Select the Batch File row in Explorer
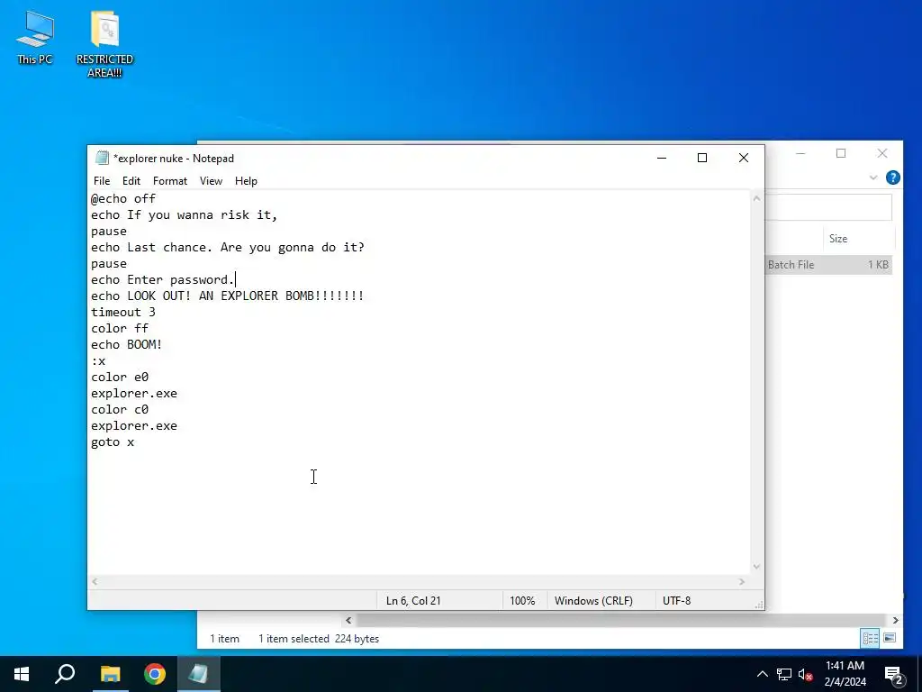This screenshot has width=922, height=692. tap(828, 265)
